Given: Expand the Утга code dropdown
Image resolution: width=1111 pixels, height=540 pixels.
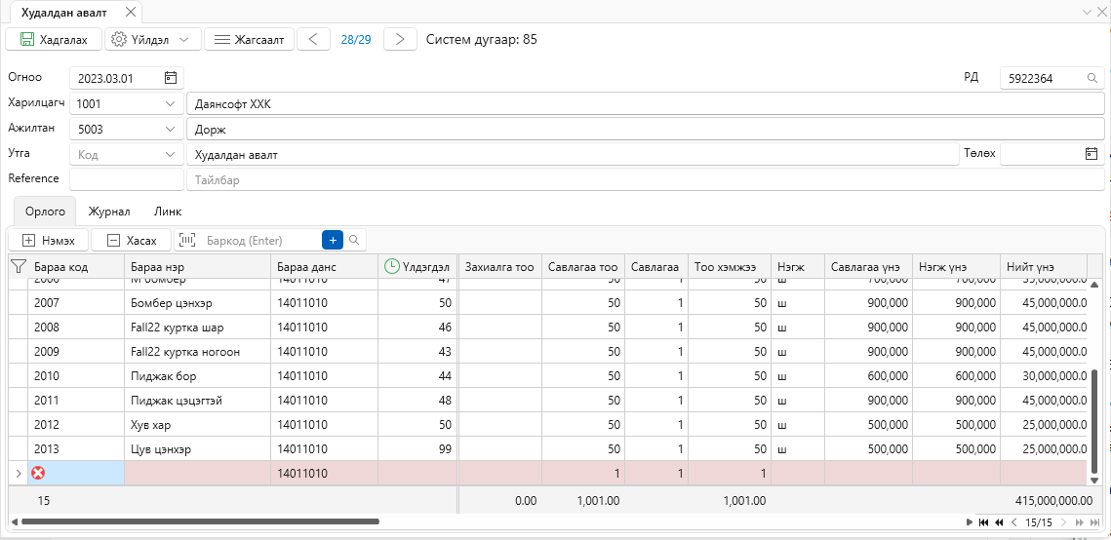Looking at the screenshot, I should tap(170, 154).
